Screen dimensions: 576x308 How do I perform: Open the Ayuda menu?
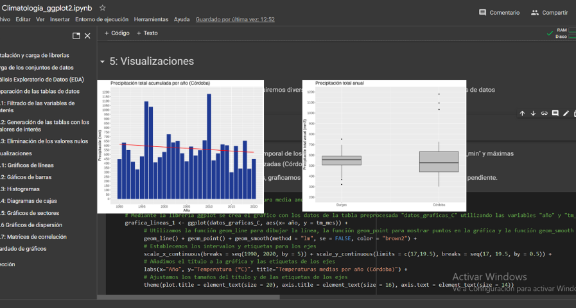[x=182, y=19]
